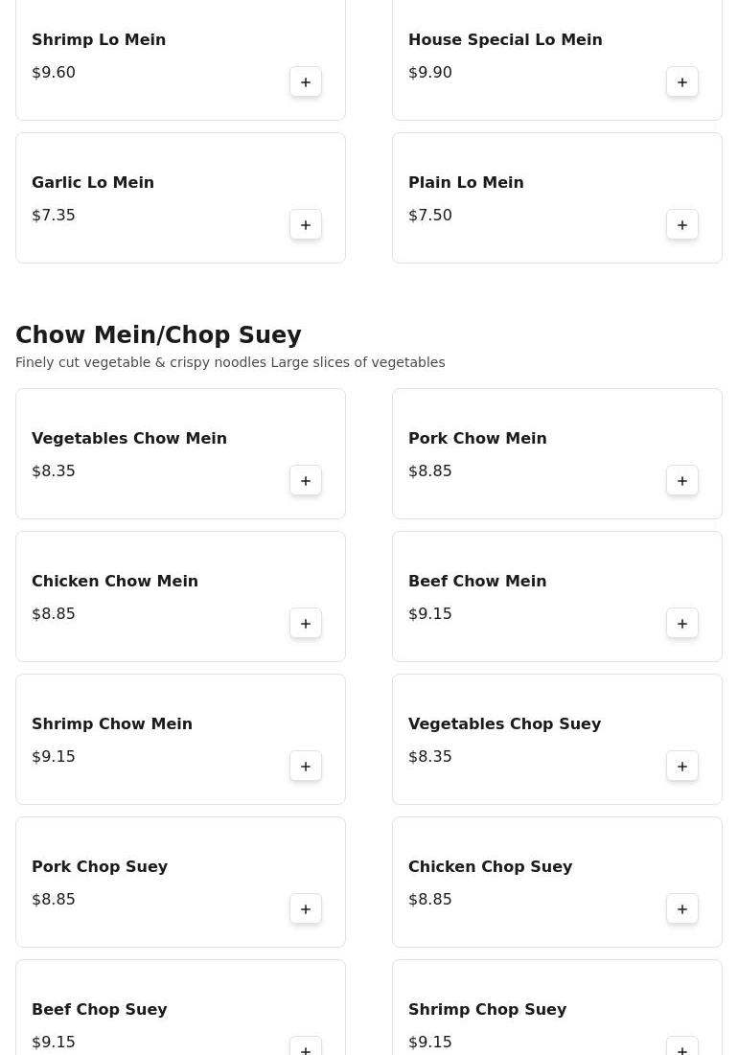Click plus icon for Garlic Lo Mein
The width and height of the screenshot is (738, 1055).
point(306,225)
